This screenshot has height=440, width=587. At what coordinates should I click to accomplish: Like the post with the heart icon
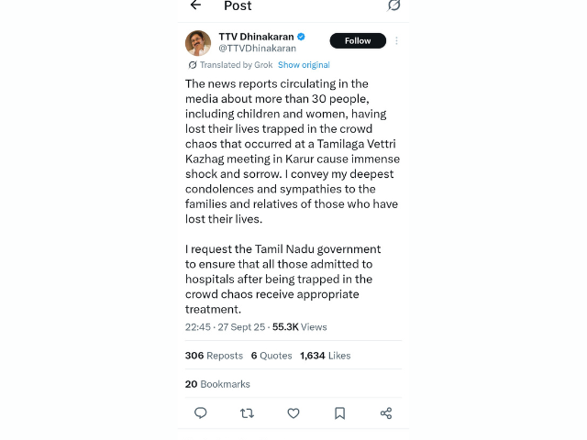(293, 413)
